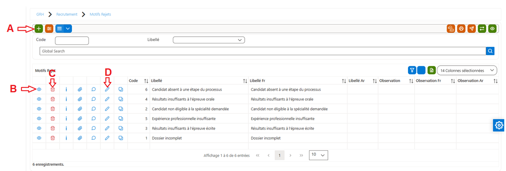Click the green swap arrows button

(x=482, y=29)
